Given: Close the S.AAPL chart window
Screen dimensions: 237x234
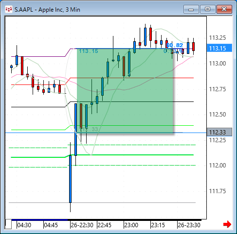Looking at the screenshot, I should tap(224, 9).
